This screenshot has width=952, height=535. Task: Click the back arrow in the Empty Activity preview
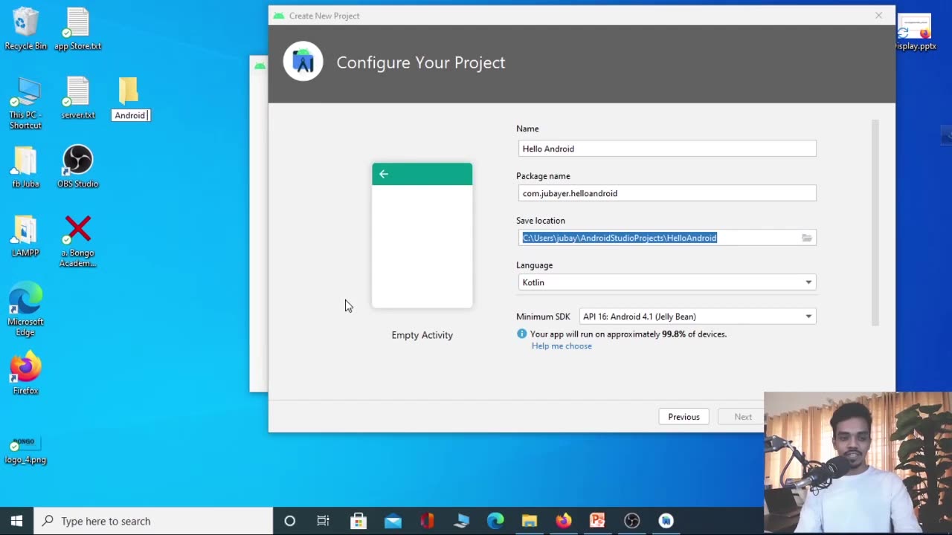[384, 174]
